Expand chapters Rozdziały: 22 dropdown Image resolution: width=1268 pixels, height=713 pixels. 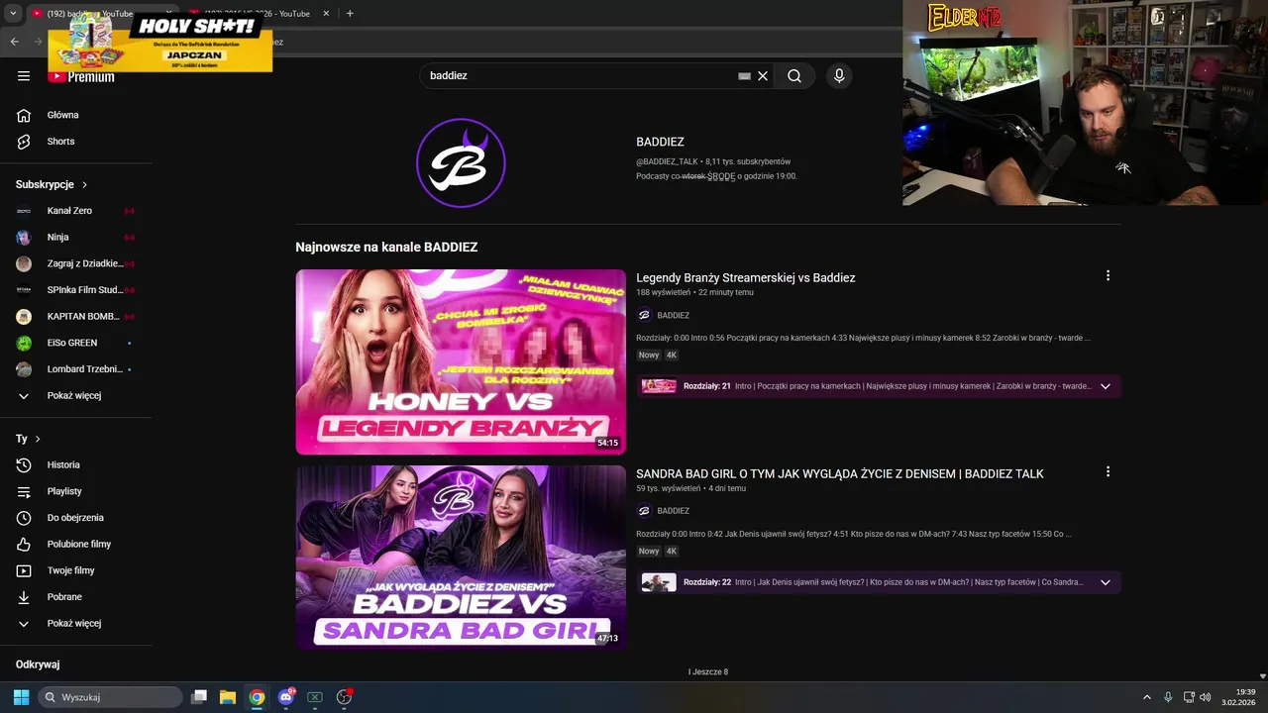1106,582
